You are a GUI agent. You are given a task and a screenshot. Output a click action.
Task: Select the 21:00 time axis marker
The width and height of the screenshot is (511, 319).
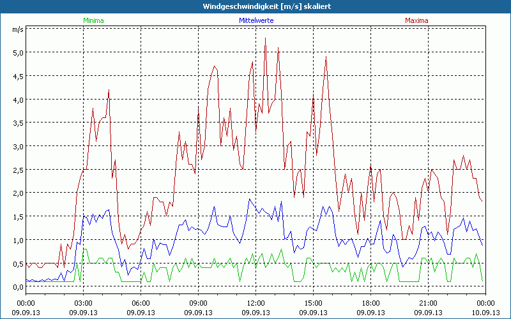click(x=428, y=303)
